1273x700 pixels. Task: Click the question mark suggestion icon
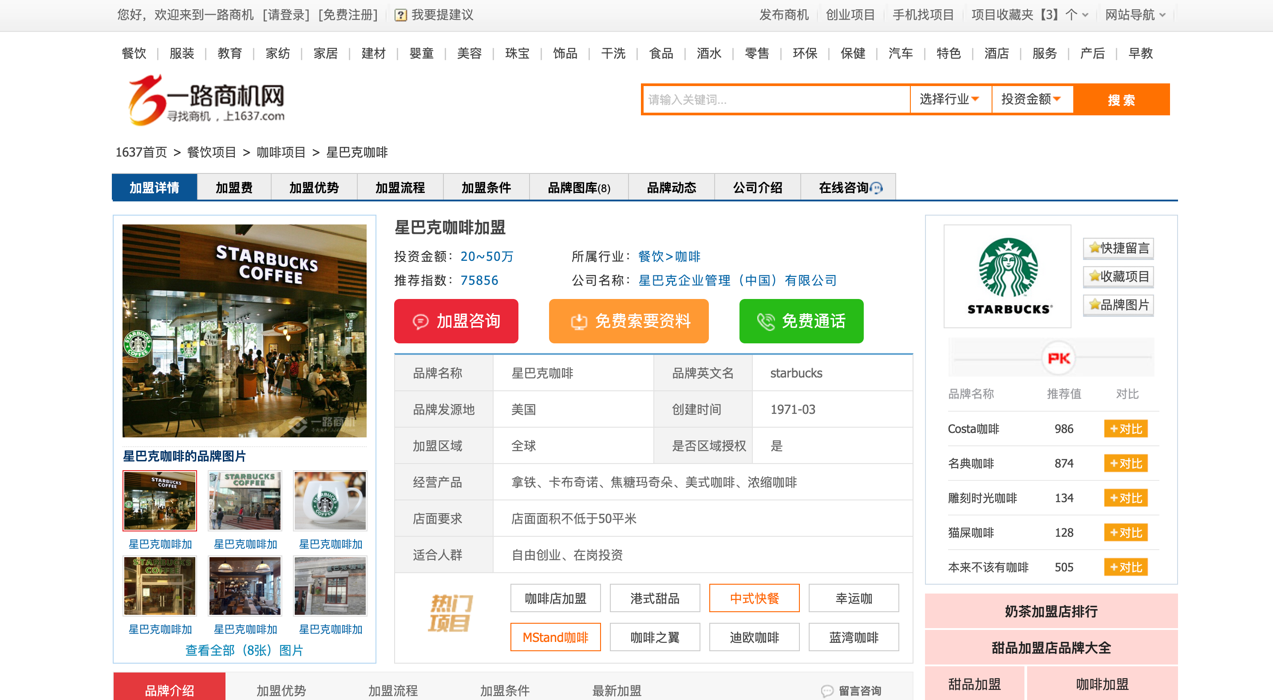click(400, 16)
